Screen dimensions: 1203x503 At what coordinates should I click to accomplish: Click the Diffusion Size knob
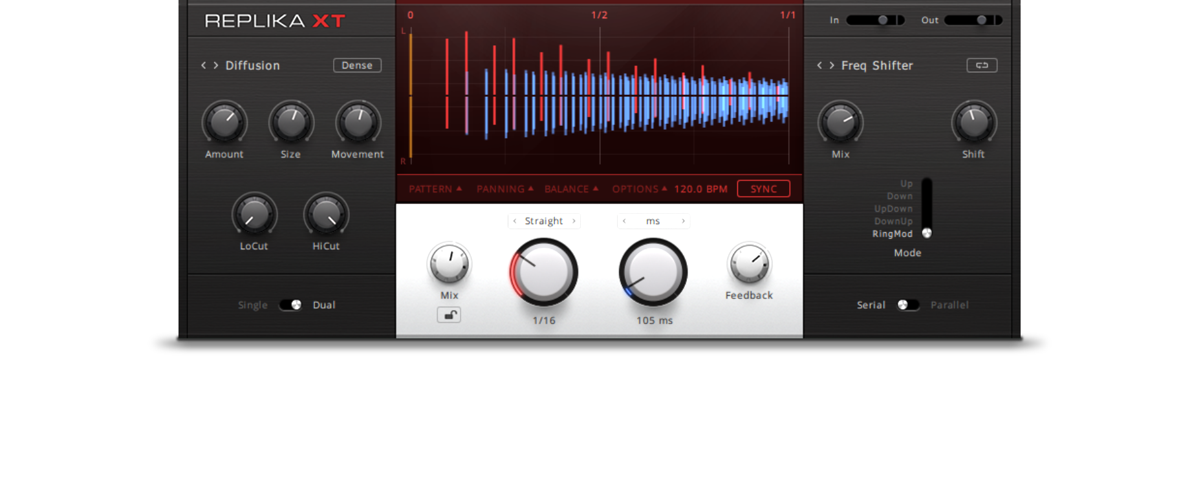(x=291, y=122)
